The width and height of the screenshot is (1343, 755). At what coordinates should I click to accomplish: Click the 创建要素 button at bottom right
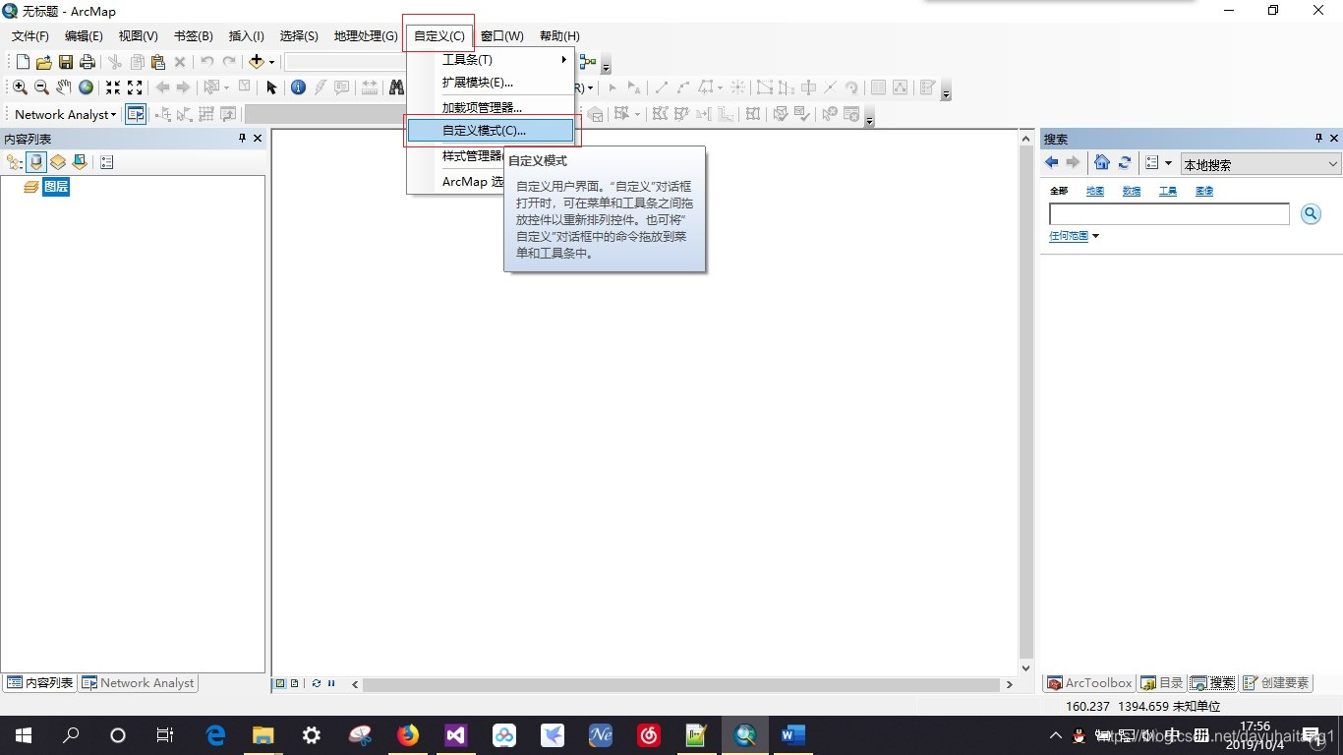coord(1276,682)
